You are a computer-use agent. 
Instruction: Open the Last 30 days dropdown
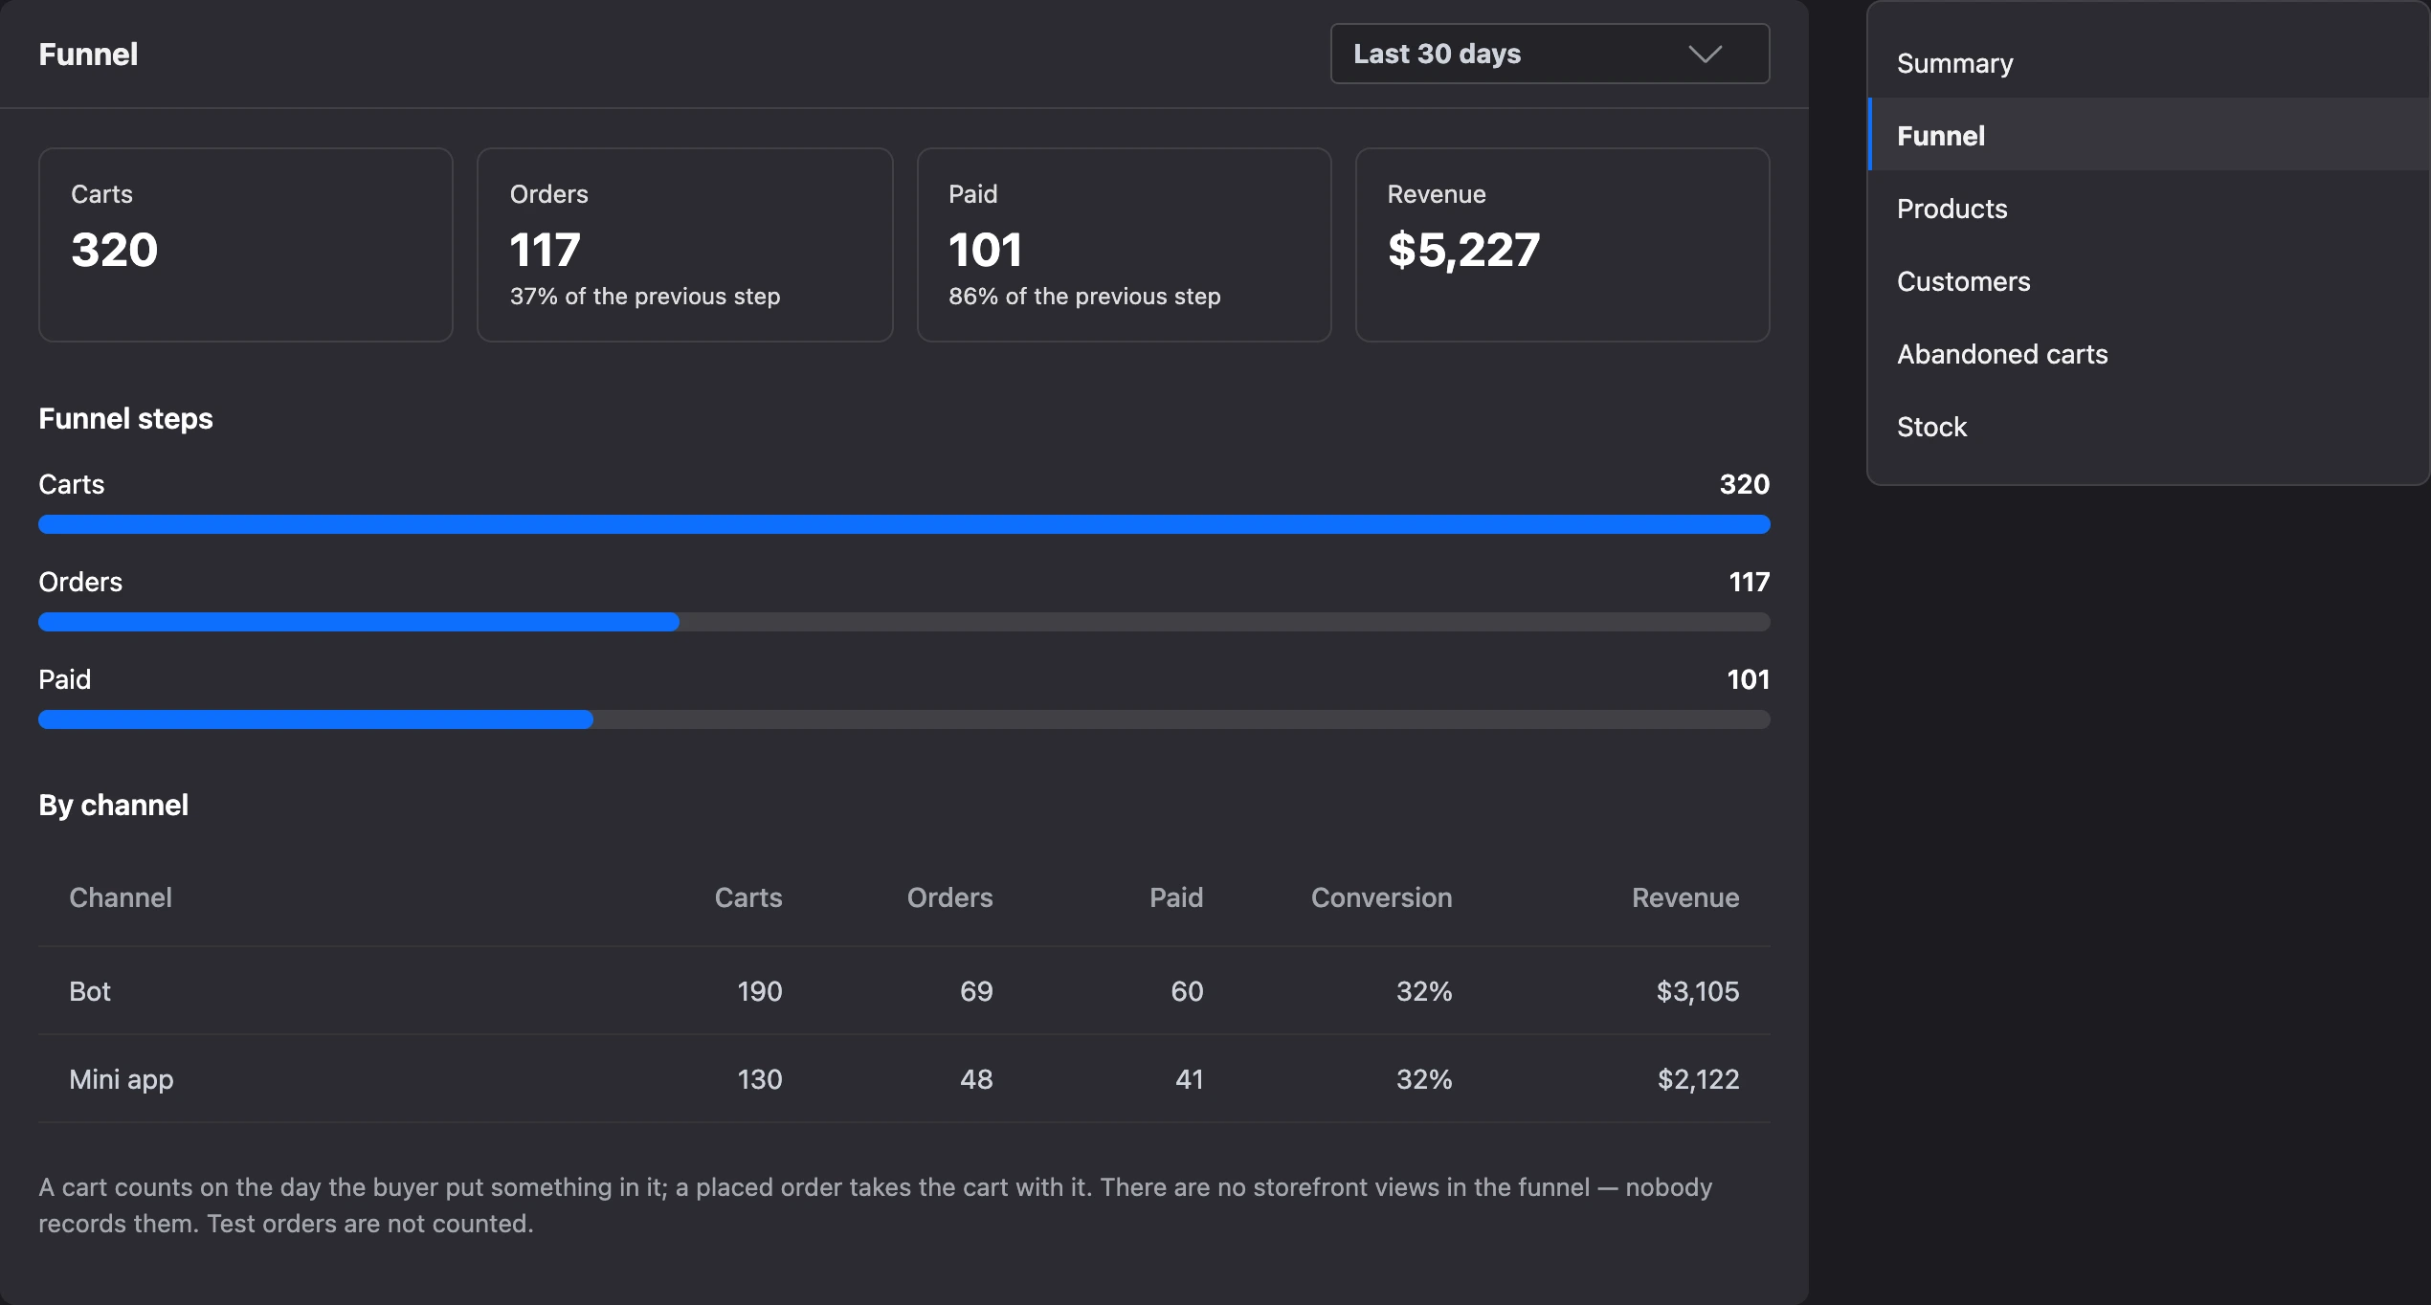[1550, 54]
